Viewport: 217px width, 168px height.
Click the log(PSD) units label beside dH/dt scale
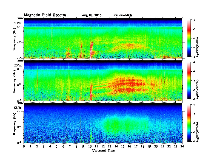coord(198,47)
